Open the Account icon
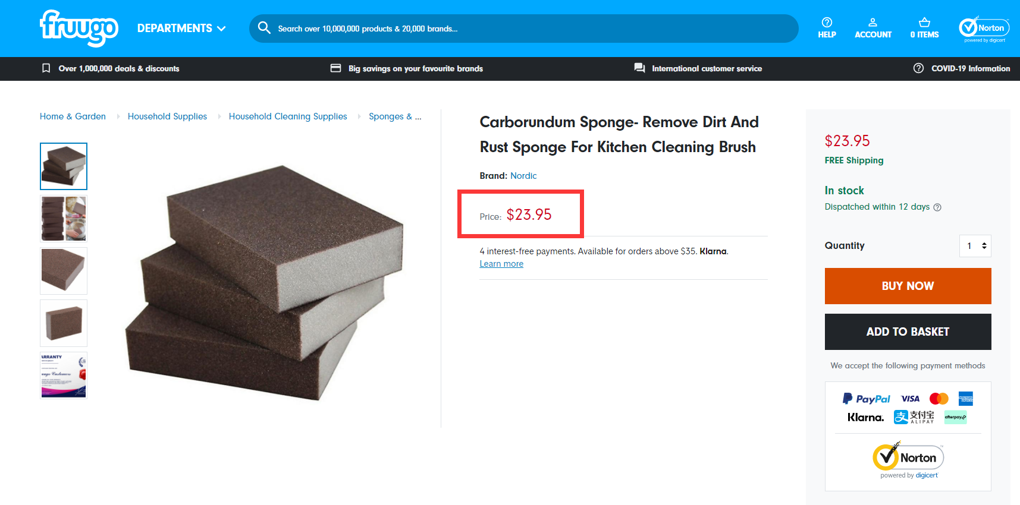Viewport: 1020px width, 505px height. pos(873,28)
